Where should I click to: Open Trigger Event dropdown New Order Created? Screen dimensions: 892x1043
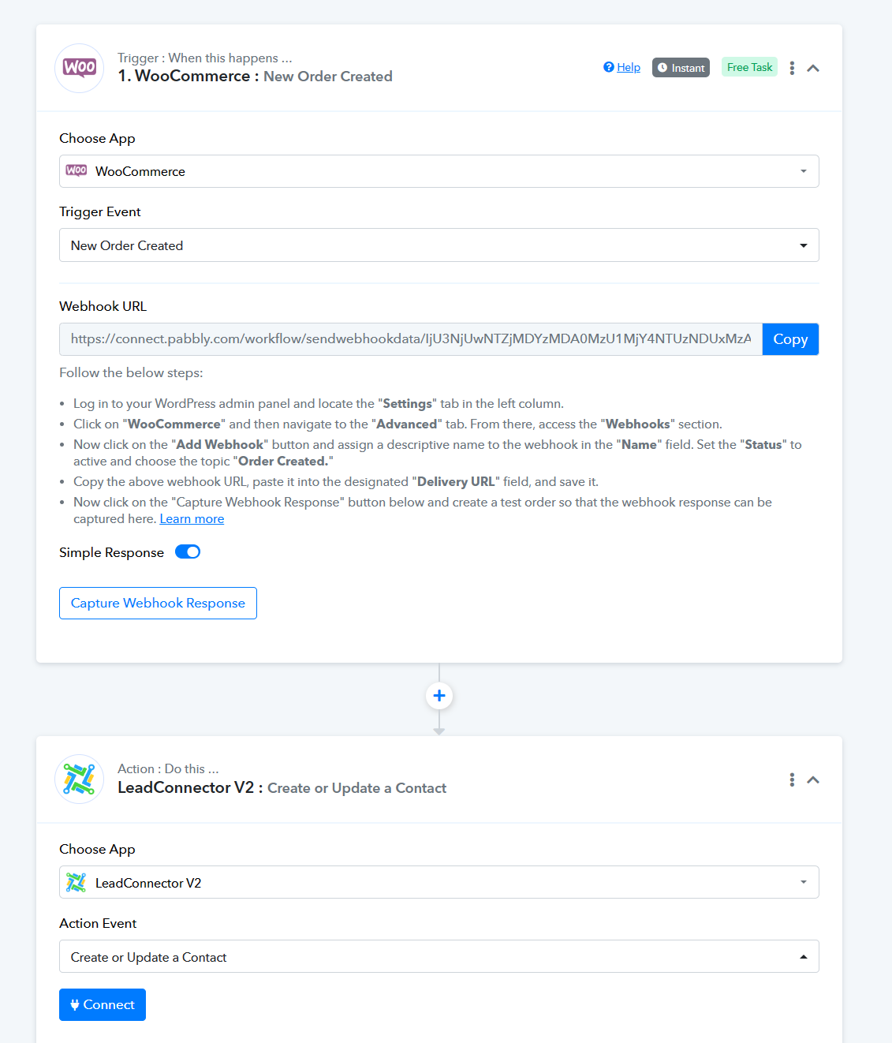(439, 245)
